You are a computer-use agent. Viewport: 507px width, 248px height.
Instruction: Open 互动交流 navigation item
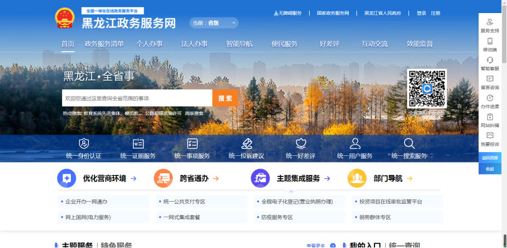click(x=375, y=44)
